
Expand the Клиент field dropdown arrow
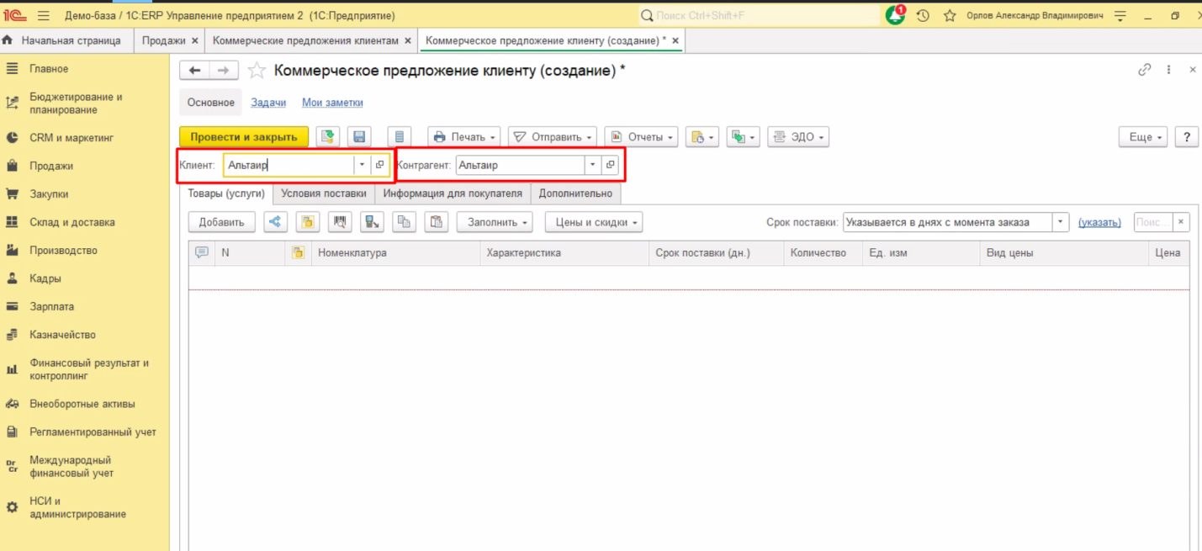362,166
